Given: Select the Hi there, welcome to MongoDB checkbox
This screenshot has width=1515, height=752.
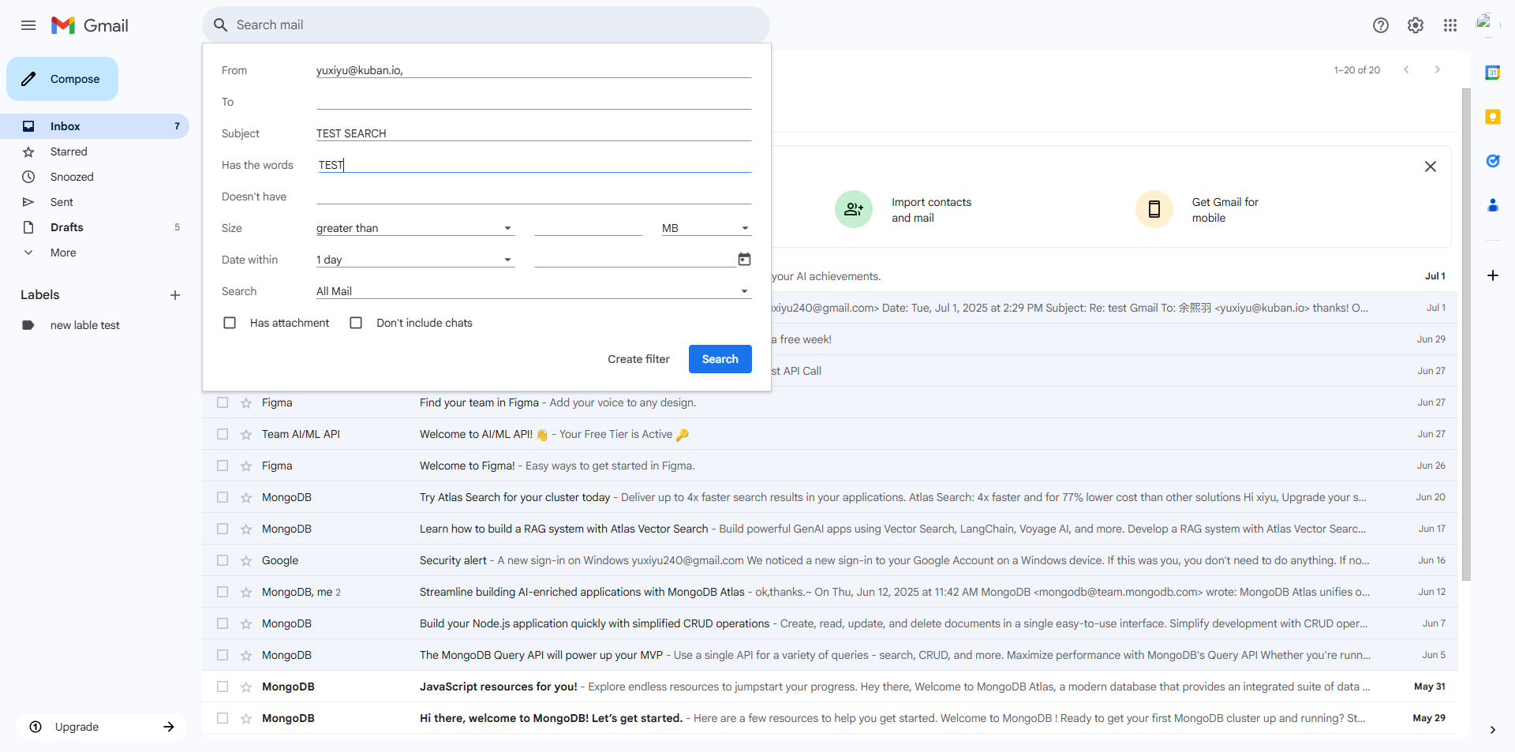Looking at the screenshot, I should click(223, 718).
